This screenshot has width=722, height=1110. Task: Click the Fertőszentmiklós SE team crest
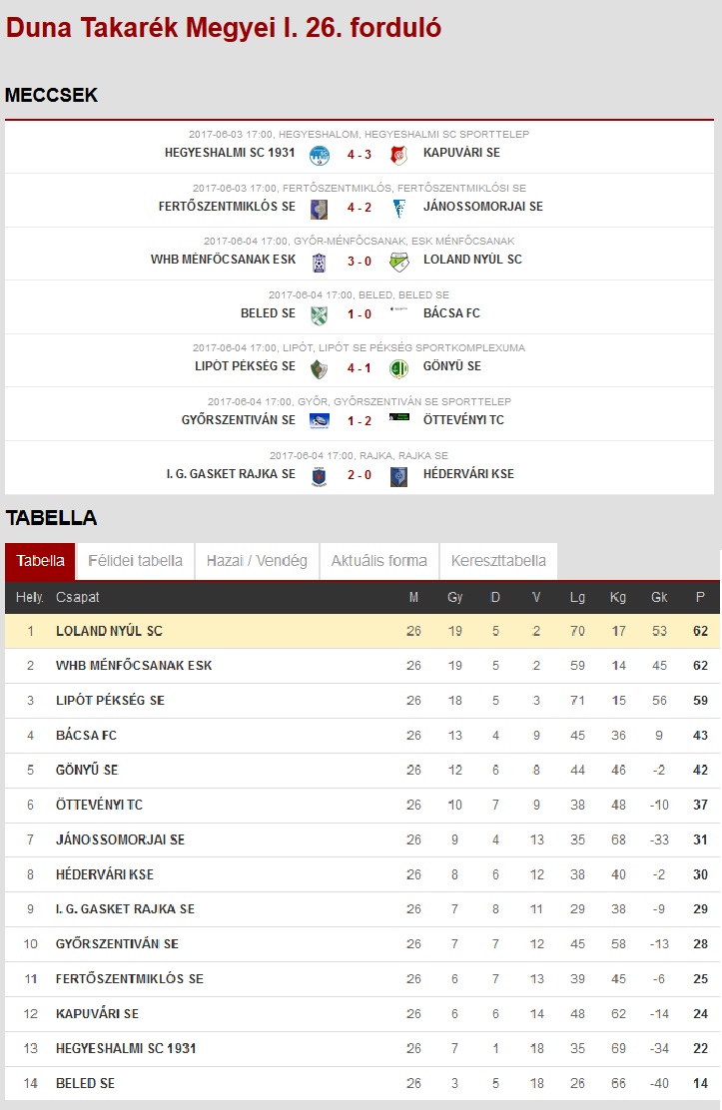tap(320, 209)
